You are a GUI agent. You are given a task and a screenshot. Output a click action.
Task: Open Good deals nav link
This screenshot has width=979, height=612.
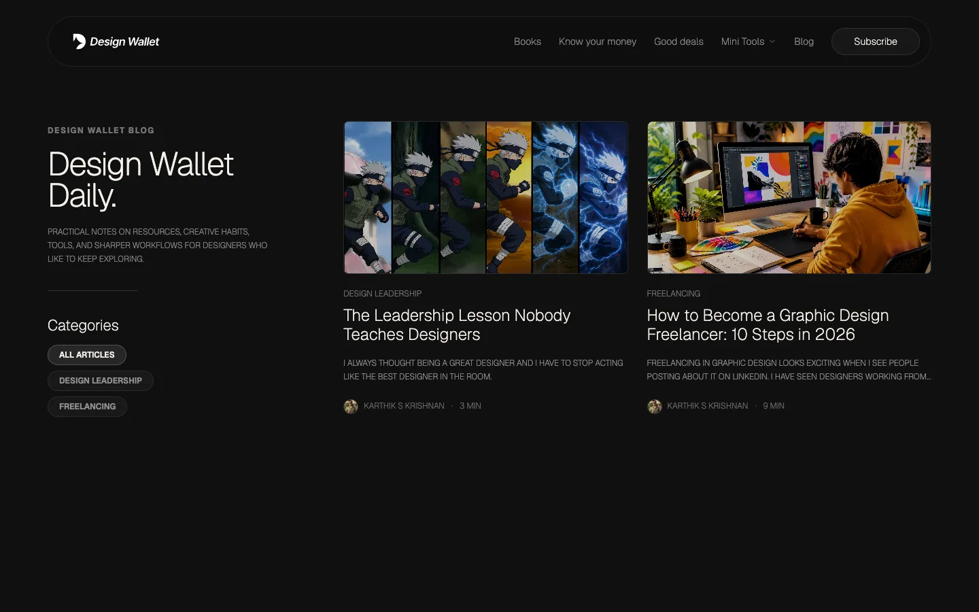coord(679,41)
